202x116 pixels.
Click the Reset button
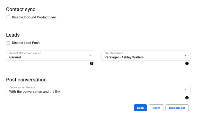[156, 108]
